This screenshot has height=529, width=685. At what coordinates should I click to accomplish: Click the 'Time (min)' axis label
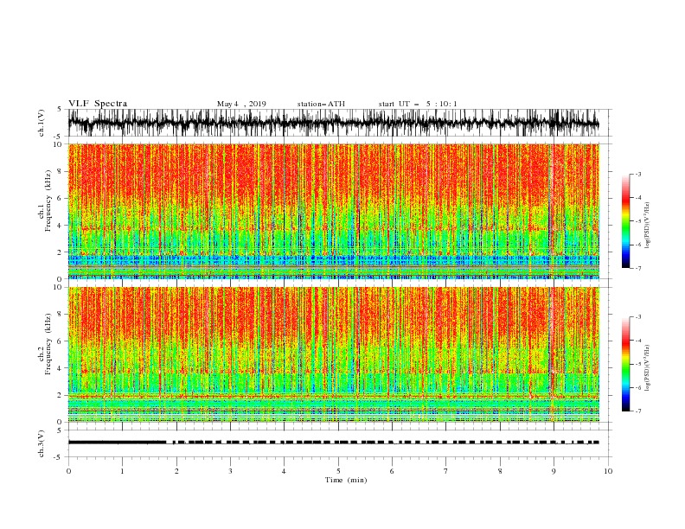(346, 480)
